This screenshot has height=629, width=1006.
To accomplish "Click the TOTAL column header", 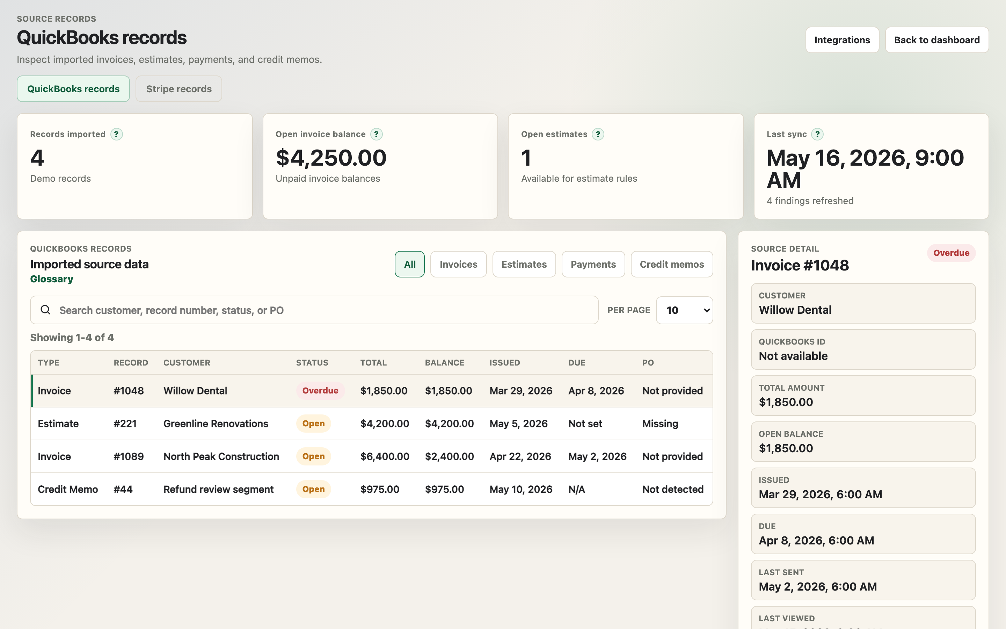I will [373, 363].
